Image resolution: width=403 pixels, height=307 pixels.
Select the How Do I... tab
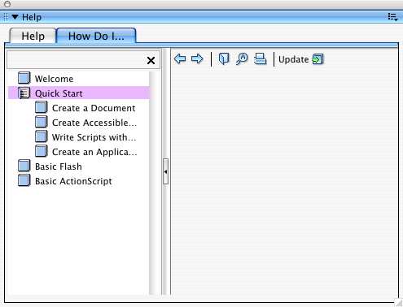coord(96,36)
